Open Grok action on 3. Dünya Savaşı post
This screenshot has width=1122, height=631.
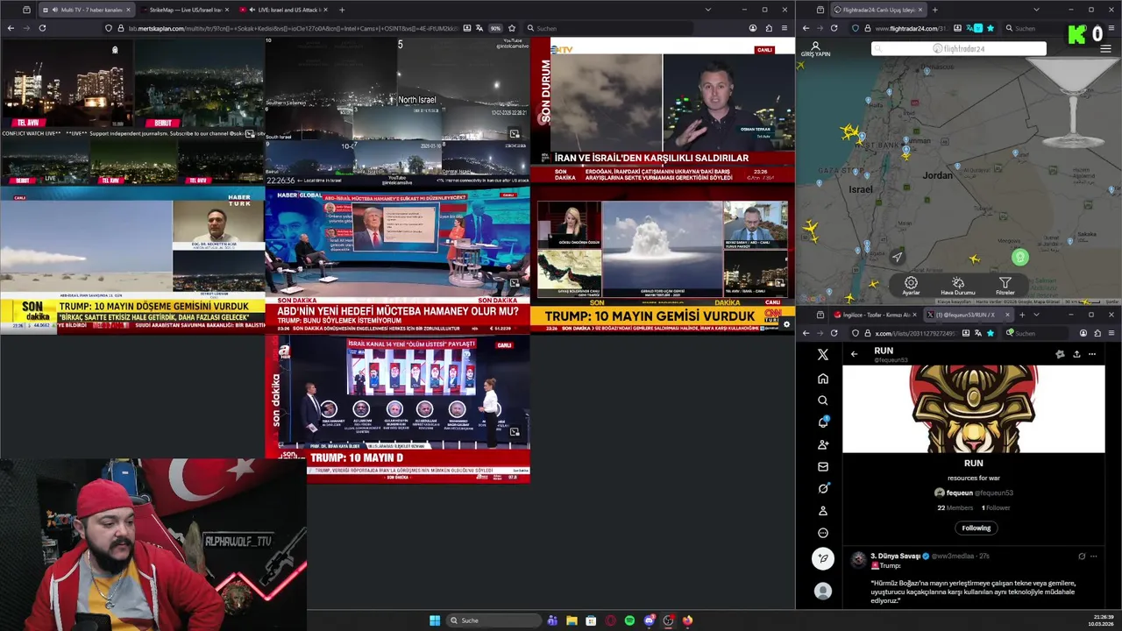coord(1081,556)
